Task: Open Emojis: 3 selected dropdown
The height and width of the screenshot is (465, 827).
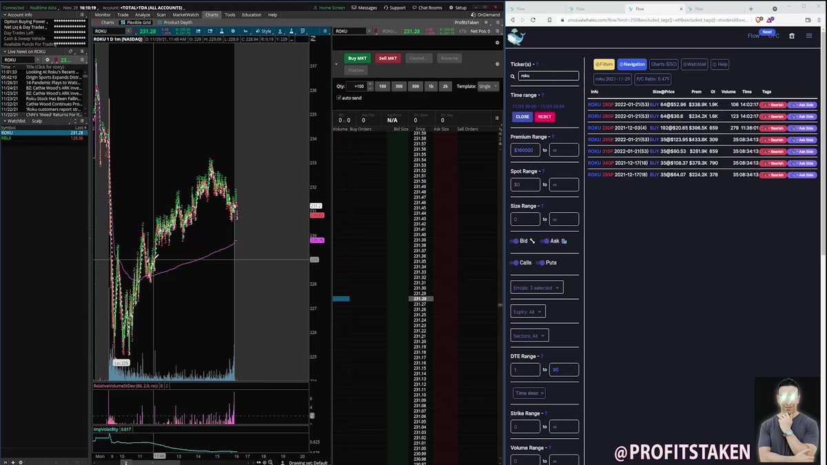Action: 537,287
